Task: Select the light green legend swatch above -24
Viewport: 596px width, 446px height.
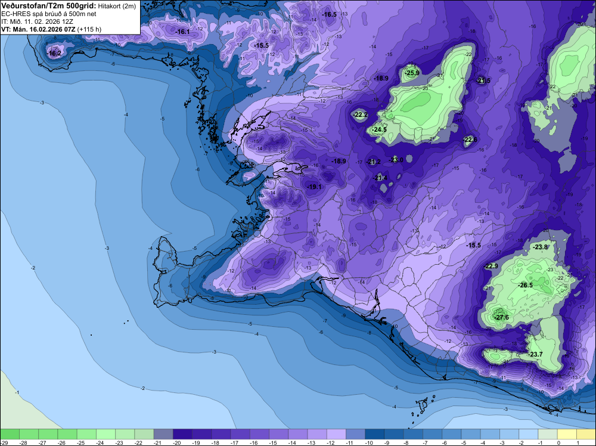Action: tap(105, 434)
